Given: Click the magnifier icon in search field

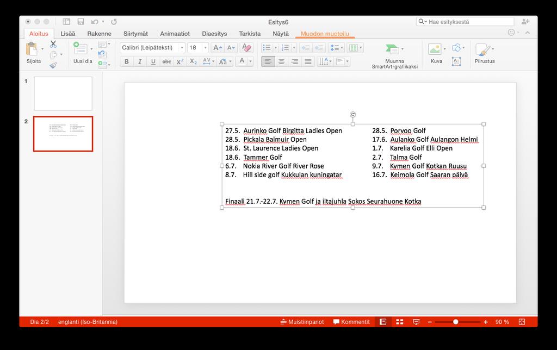Looking at the screenshot, I should point(421,22).
